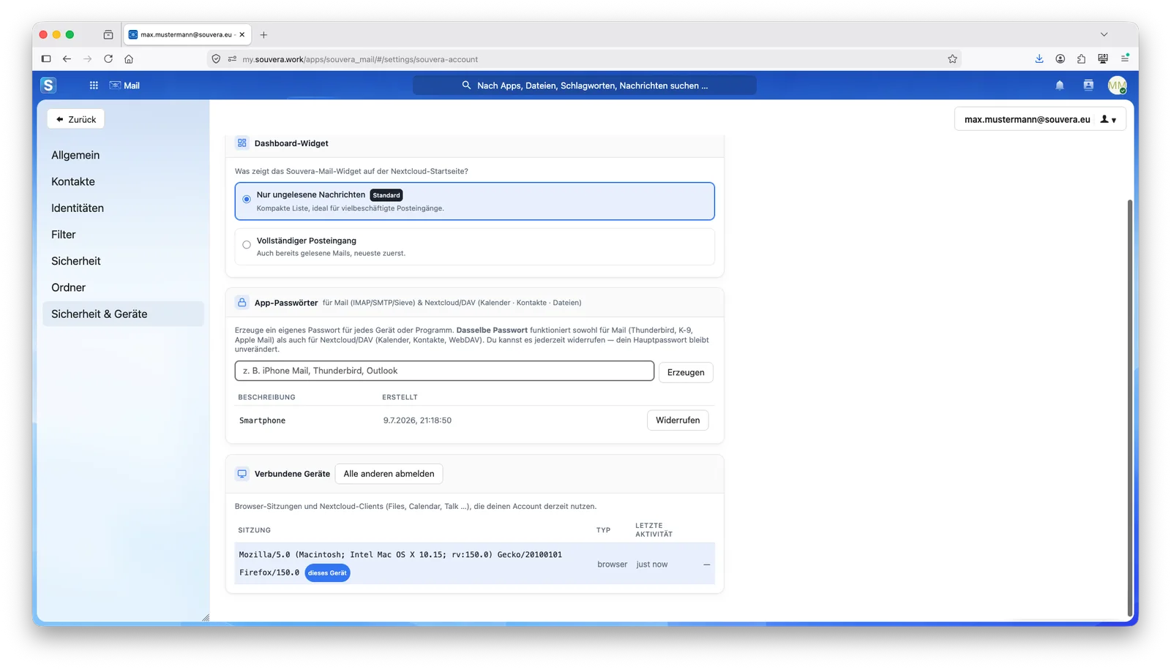Click the browser back arrow
1171x669 pixels.
tap(67, 59)
